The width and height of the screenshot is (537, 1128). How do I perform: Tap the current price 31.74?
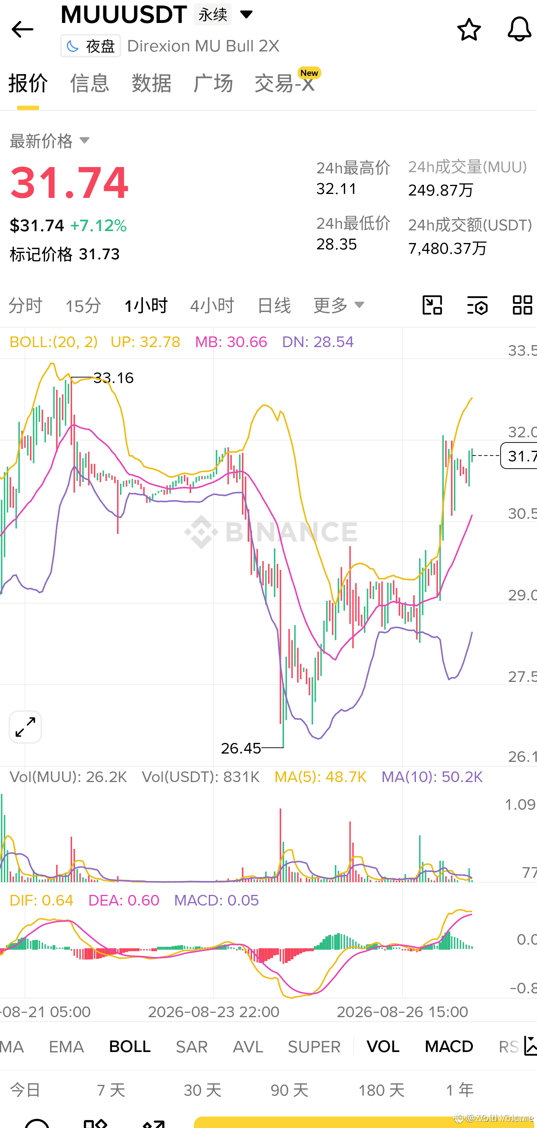70,182
